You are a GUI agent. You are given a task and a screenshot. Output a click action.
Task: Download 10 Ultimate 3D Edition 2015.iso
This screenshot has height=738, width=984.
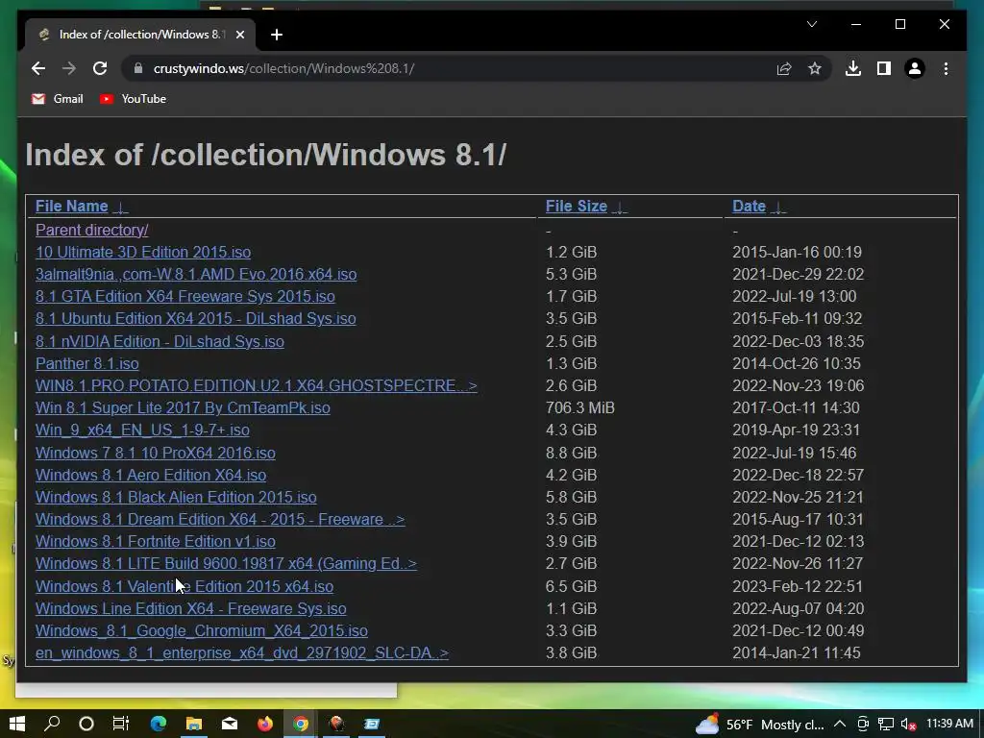[x=143, y=253]
